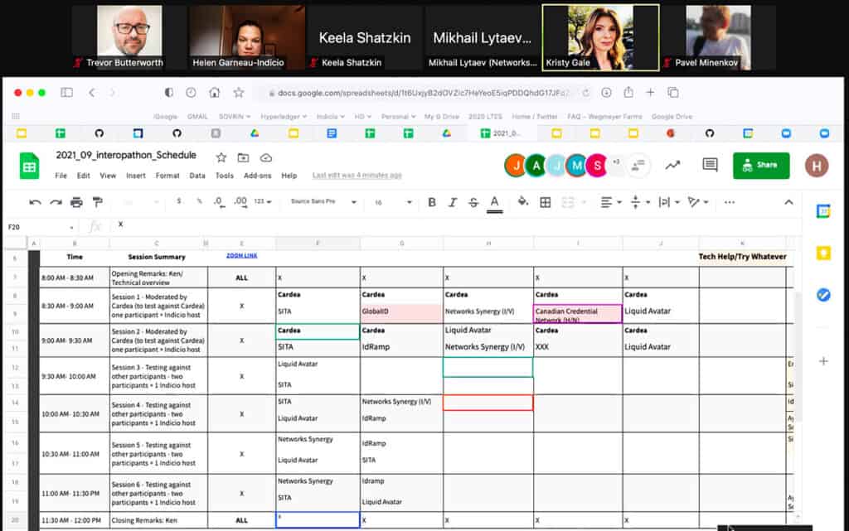This screenshot has height=531, width=849.
Task: Click the formula bar
Action: [x=455, y=225]
